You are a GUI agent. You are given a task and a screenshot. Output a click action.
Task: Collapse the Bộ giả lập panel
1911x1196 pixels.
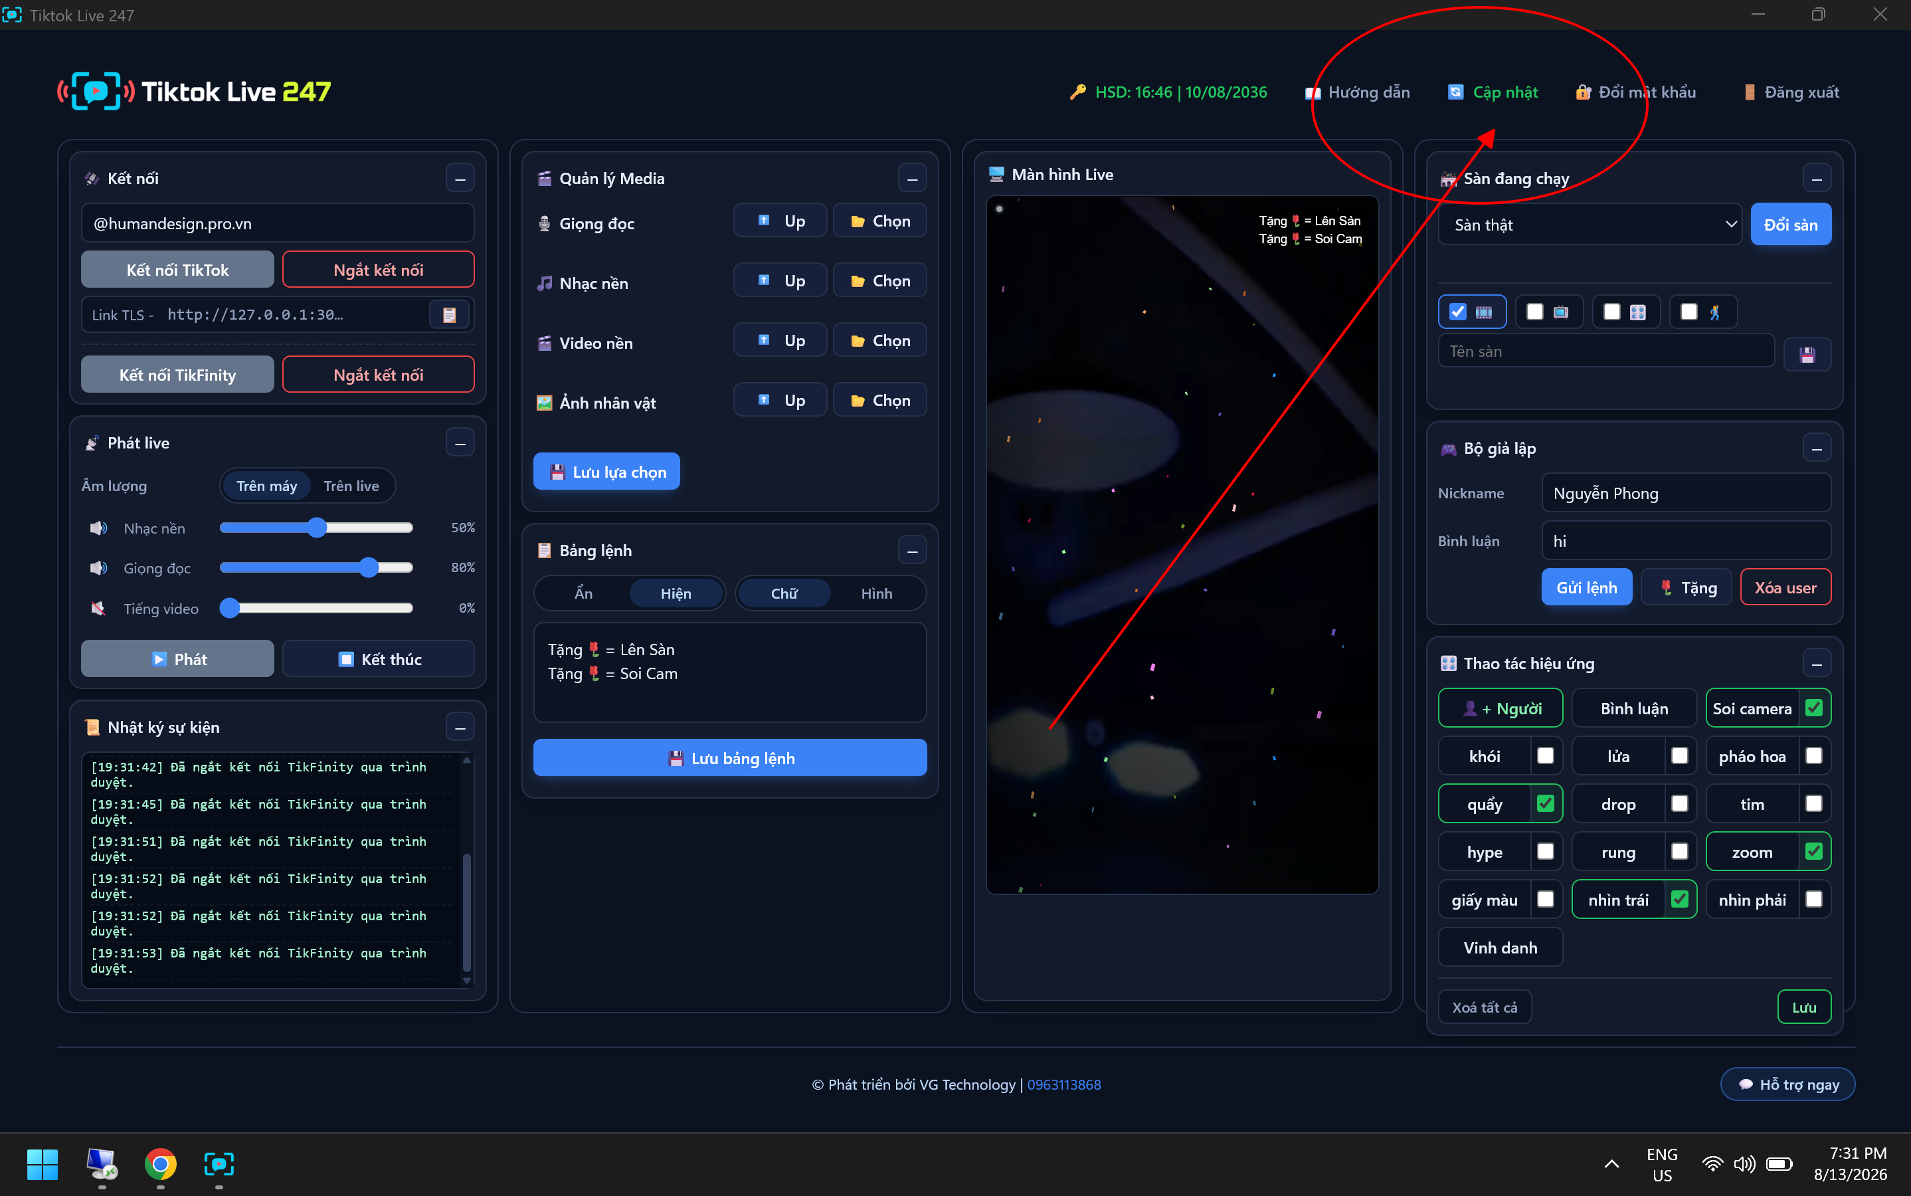click(1817, 448)
